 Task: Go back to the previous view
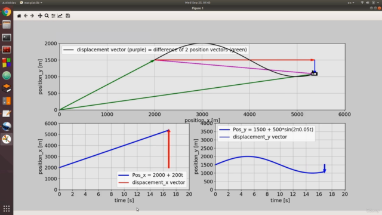[26, 16]
